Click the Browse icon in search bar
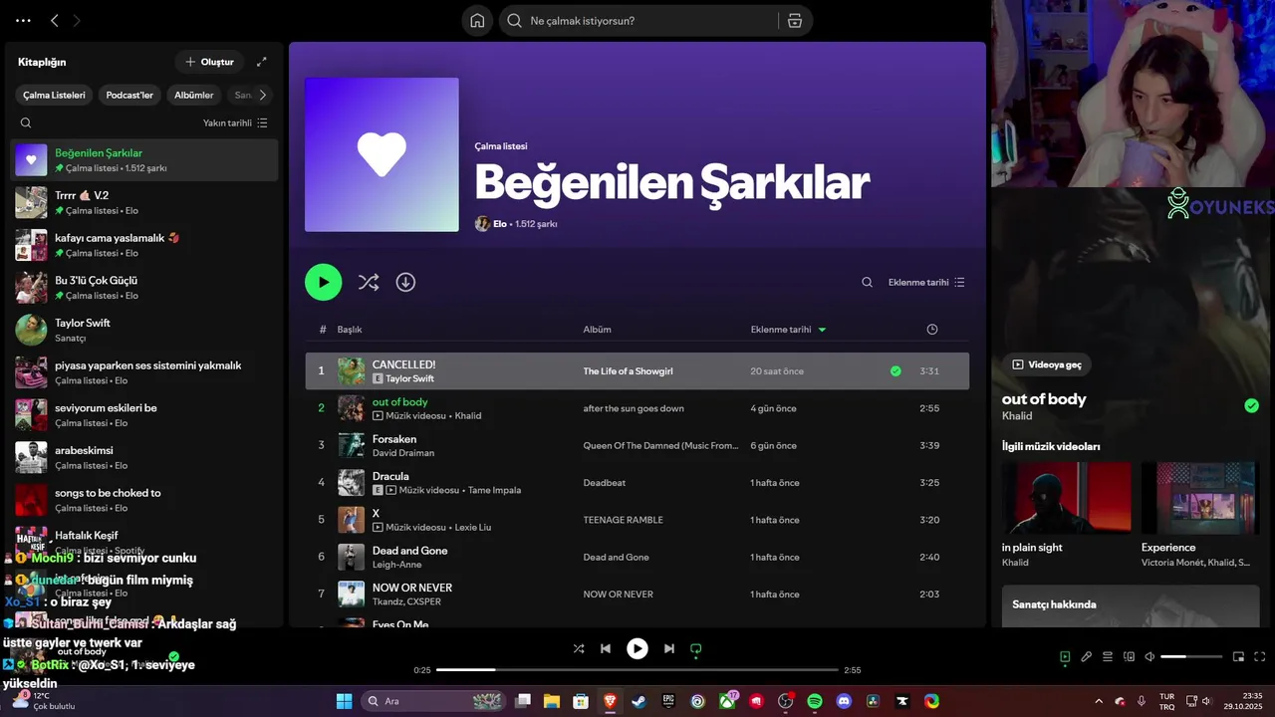Screen dimensions: 1275x717 click(x=795, y=21)
